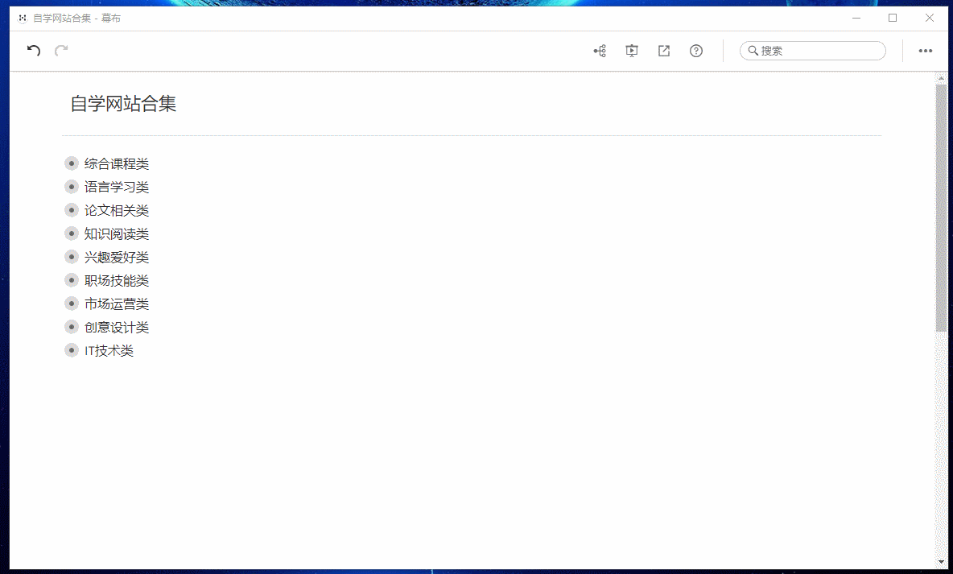
Task: Click the 论文相关类 text
Action: (117, 210)
